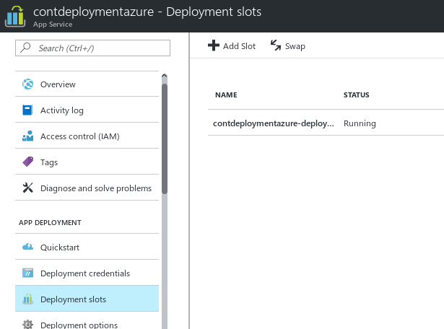Screen dimensions: 444x329
Task: Sort by the NAME column header
Action: 226,95
